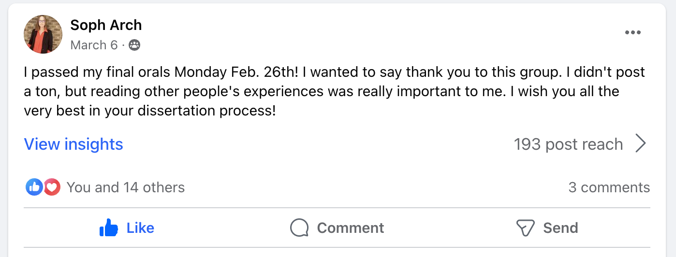Show the 3 comments on the post

pyautogui.click(x=609, y=187)
